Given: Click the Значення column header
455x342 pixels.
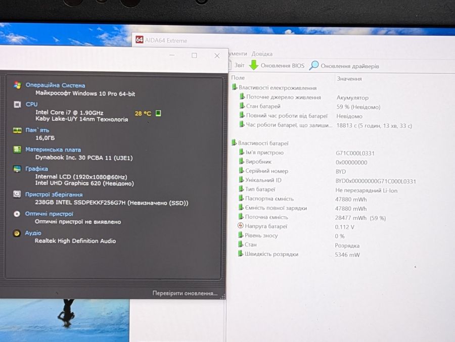Looking at the screenshot, I should [349, 79].
